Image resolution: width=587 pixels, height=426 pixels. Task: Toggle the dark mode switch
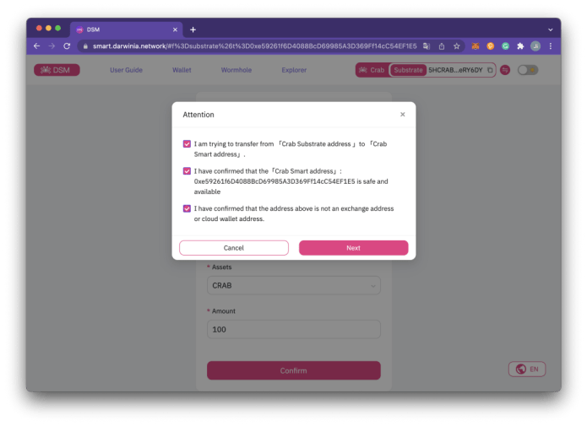(528, 70)
